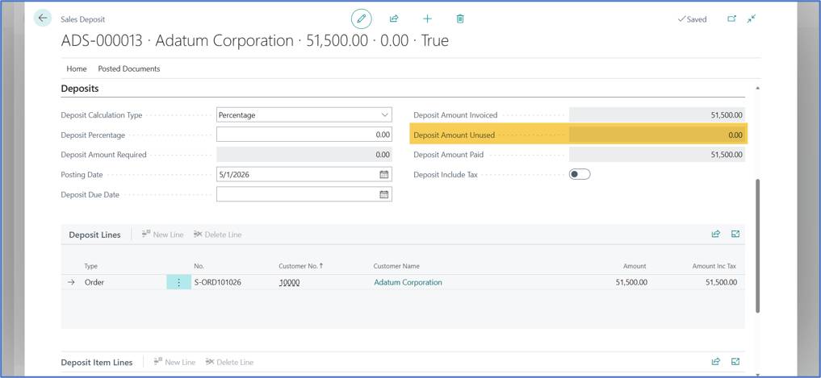Click the Customer Name column header

click(x=396, y=266)
